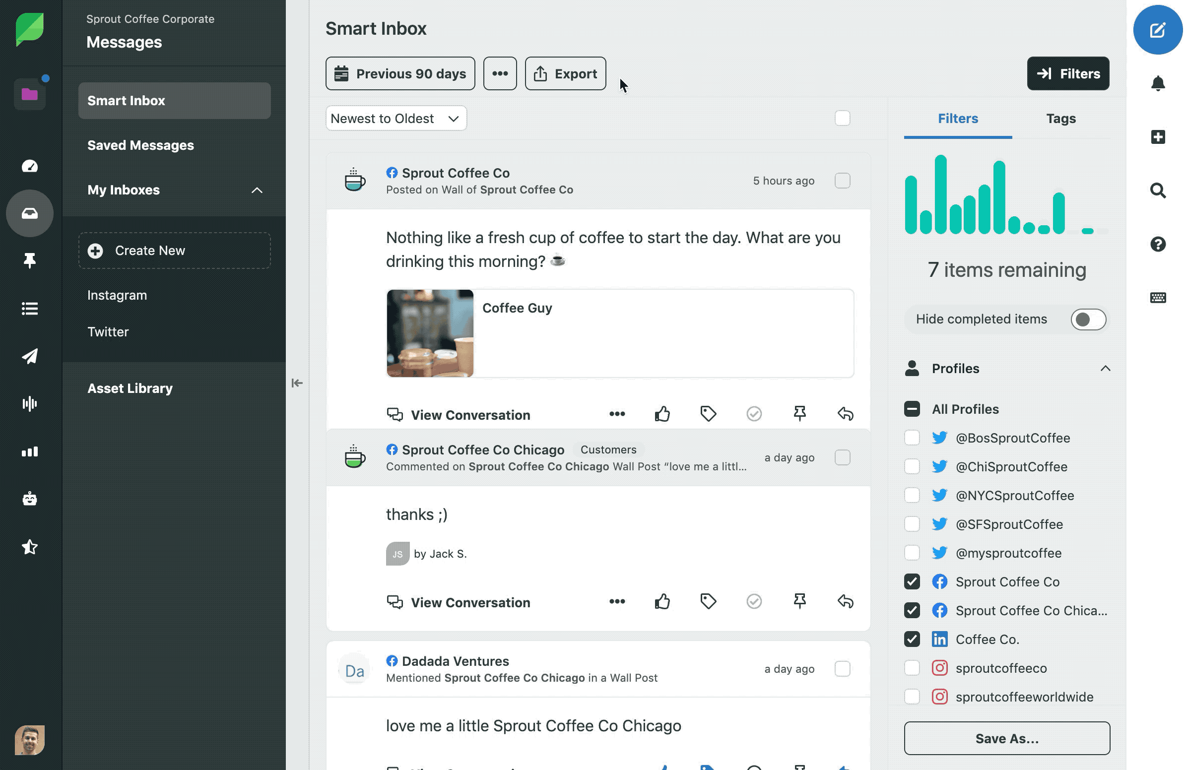Toggle Hide completed items switch

click(1088, 319)
